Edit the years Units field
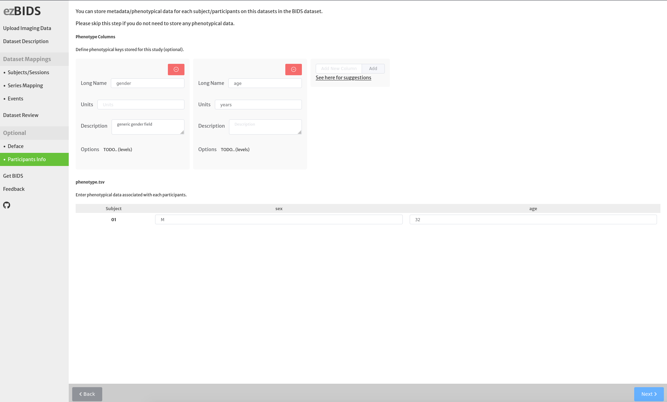Image resolution: width=667 pixels, height=402 pixels. [258, 105]
